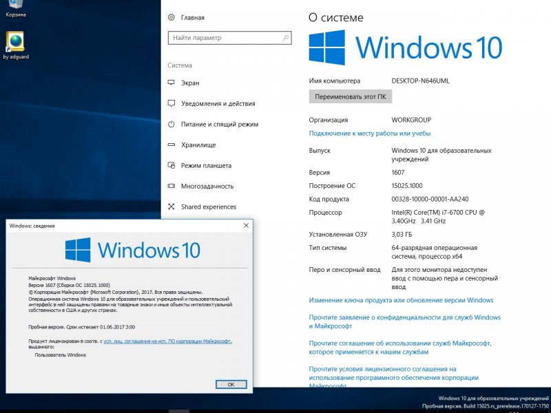Click the О системе page heading
Viewport: 551px width, 413px height.
(x=335, y=18)
